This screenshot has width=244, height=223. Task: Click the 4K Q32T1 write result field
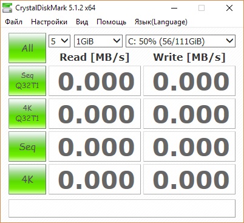pos(189,114)
